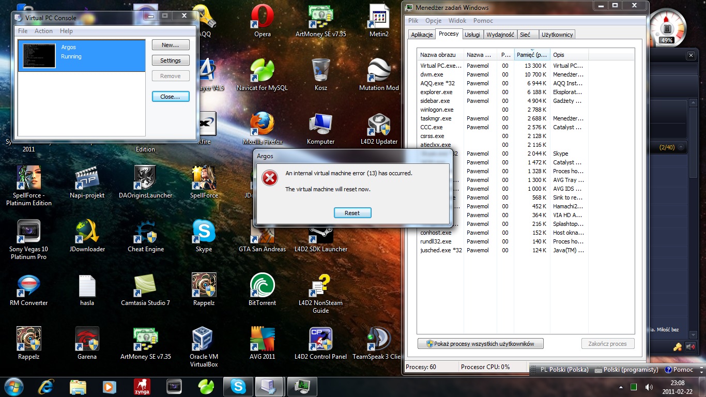Switch to the Aplikacje tab

pos(422,35)
